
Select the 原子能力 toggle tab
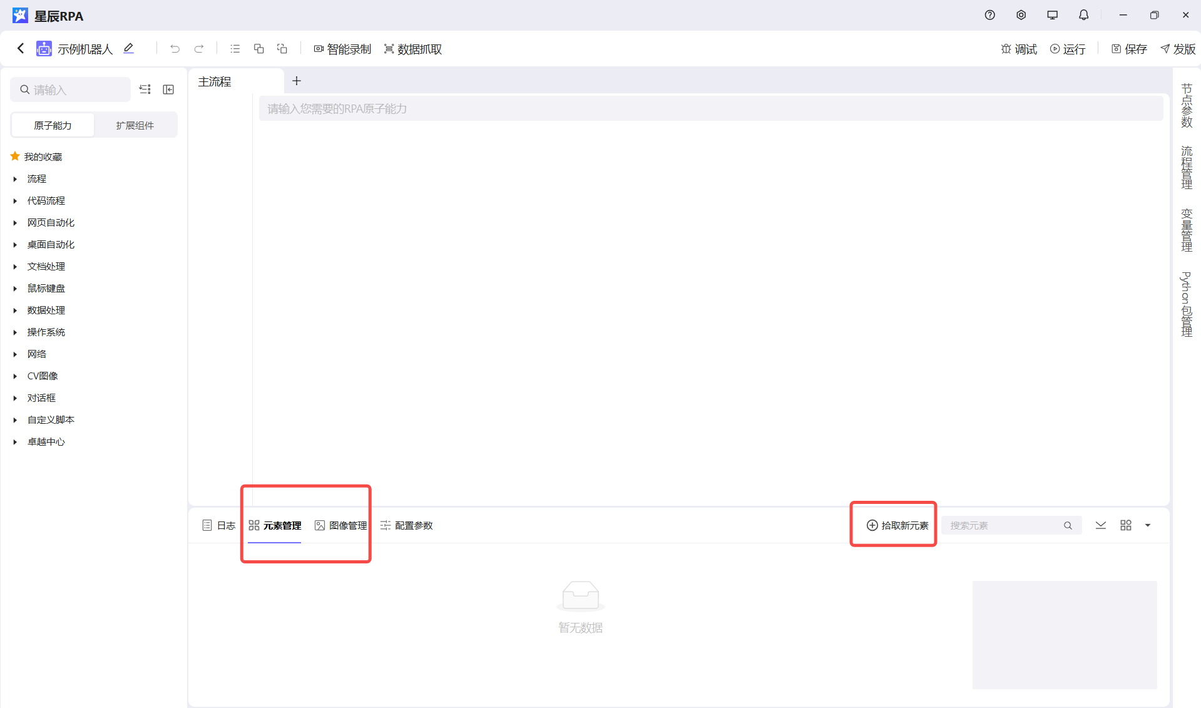point(53,125)
